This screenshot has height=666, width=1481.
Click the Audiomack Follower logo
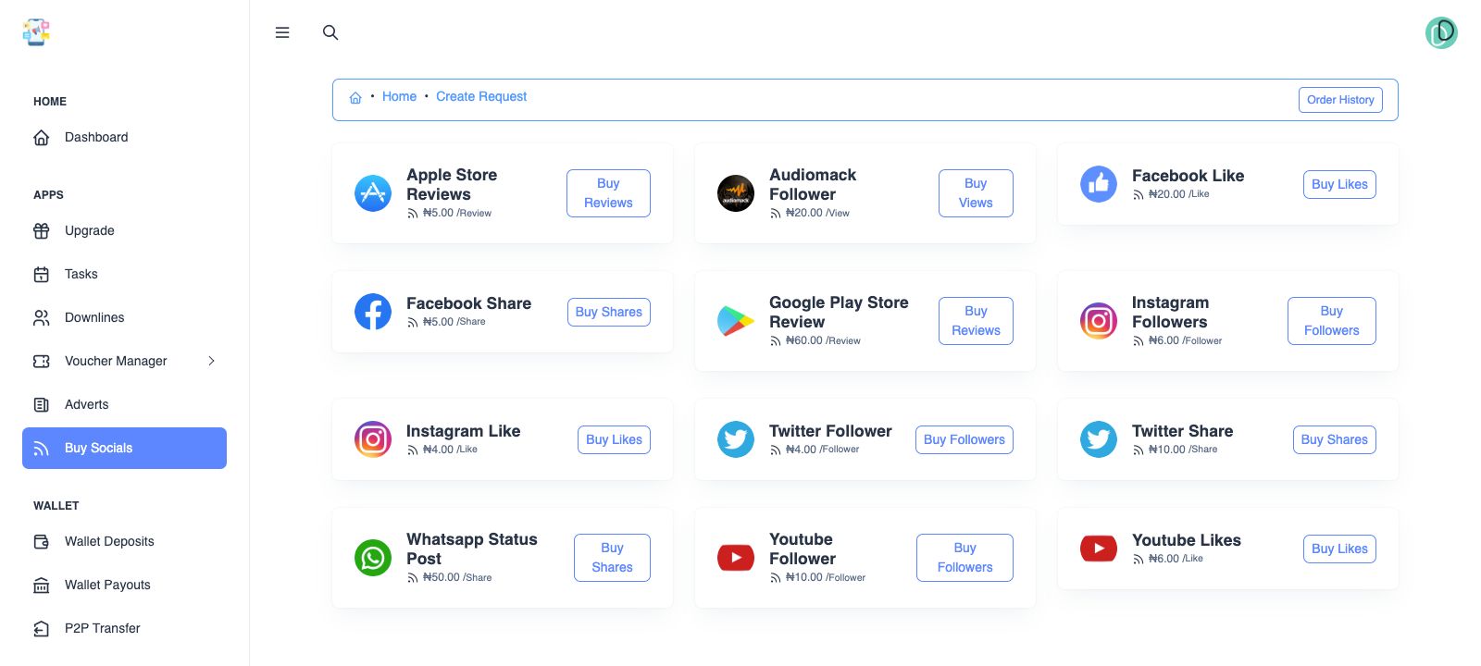(x=736, y=193)
